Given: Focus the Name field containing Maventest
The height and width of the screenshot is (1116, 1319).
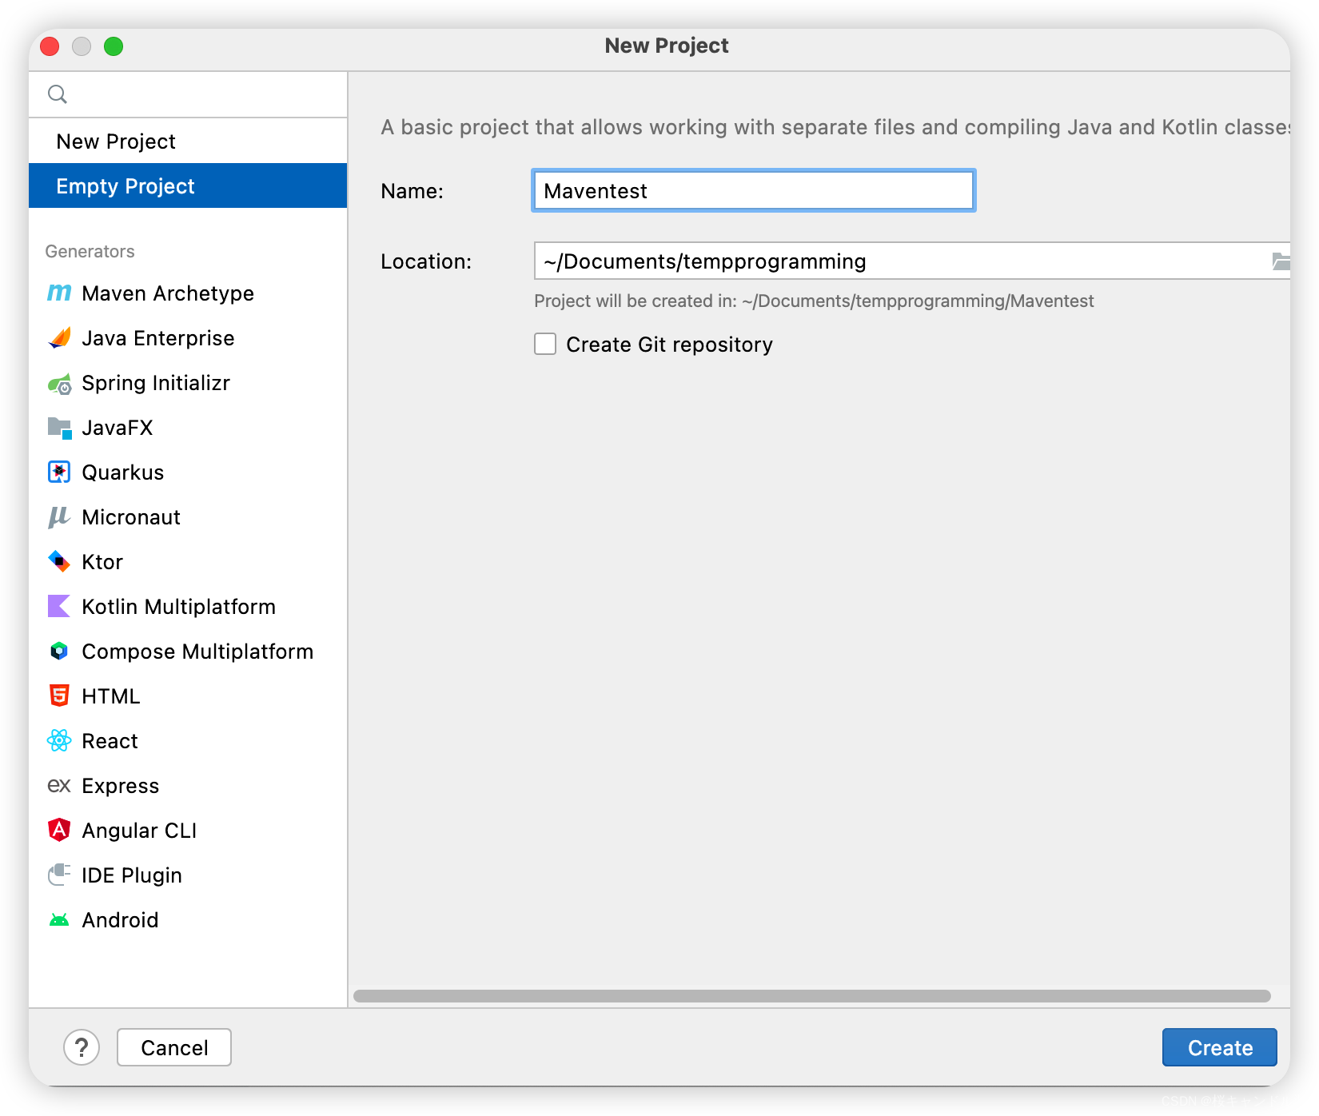Looking at the screenshot, I should [x=754, y=191].
